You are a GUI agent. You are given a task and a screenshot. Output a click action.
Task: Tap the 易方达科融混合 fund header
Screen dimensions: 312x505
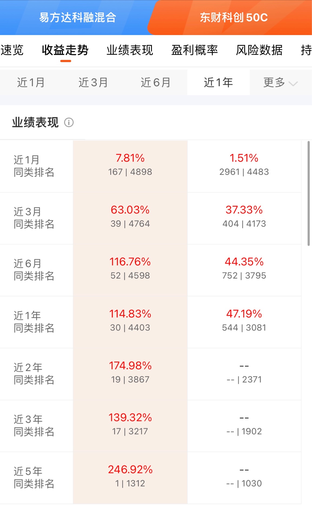pyautogui.click(x=78, y=18)
